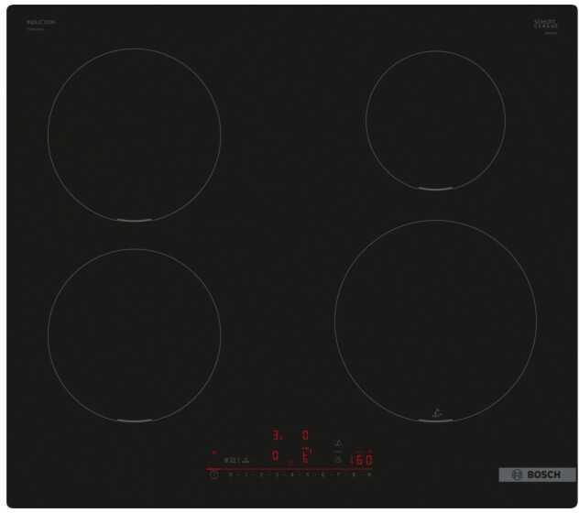Image resolution: width=579 pixels, height=513 pixels.
Task: Select rear-left zone display showing 3
Action: [276, 436]
